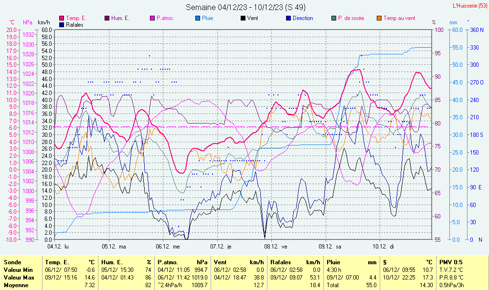Click the ^2.4hPa/h pressure rate entry
The width and height of the screenshot is (489, 290).
(170, 285)
